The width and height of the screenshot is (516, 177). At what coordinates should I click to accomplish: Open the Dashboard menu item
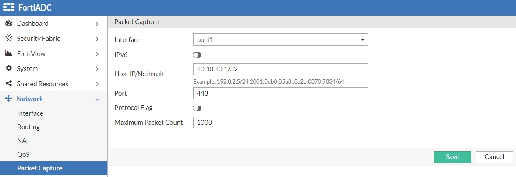tap(53, 23)
